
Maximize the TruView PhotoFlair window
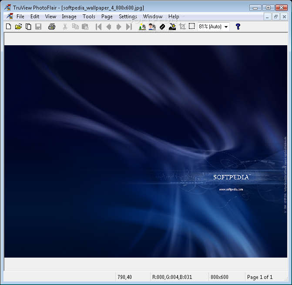268,8
